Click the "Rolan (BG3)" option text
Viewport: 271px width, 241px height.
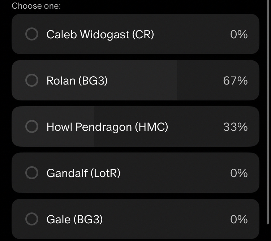click(x=77, y=80)
